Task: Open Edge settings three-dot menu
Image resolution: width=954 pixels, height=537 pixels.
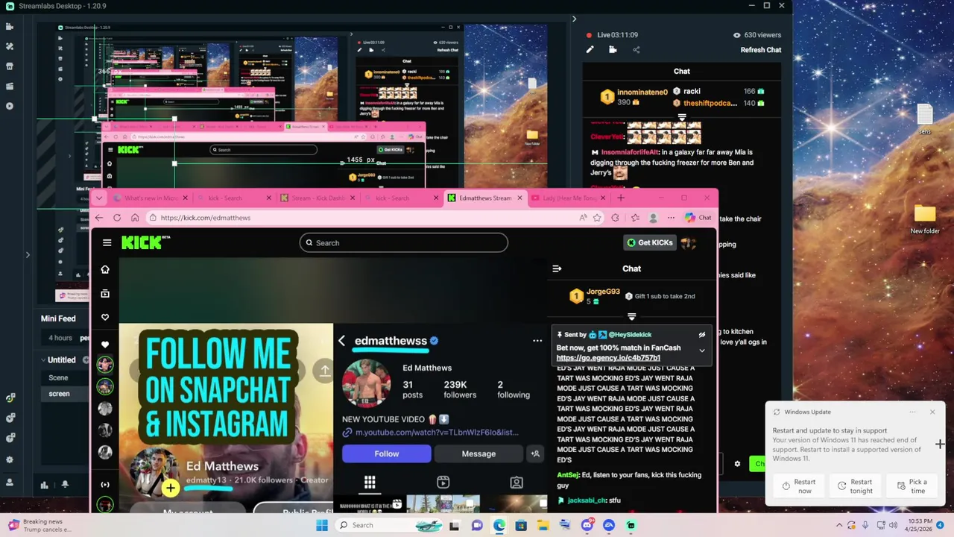Action: pyautogui.click(x=671, y=218)
